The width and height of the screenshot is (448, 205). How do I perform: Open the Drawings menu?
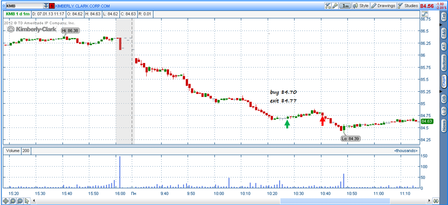click(383, 6)
